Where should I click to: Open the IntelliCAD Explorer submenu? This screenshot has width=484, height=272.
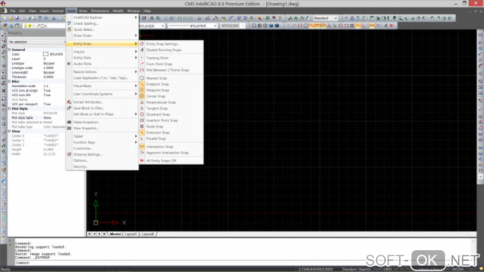pyautogui.click(x=102, y=18)
